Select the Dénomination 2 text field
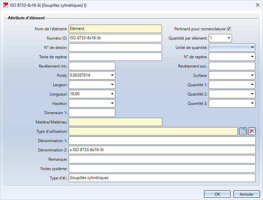Image resolution: width=263 pixels, height=200 pixels. [162, 150]
